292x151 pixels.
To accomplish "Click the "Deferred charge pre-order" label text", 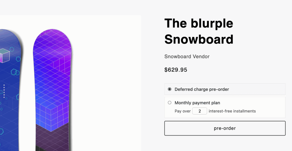I will [x=202, y=89].
